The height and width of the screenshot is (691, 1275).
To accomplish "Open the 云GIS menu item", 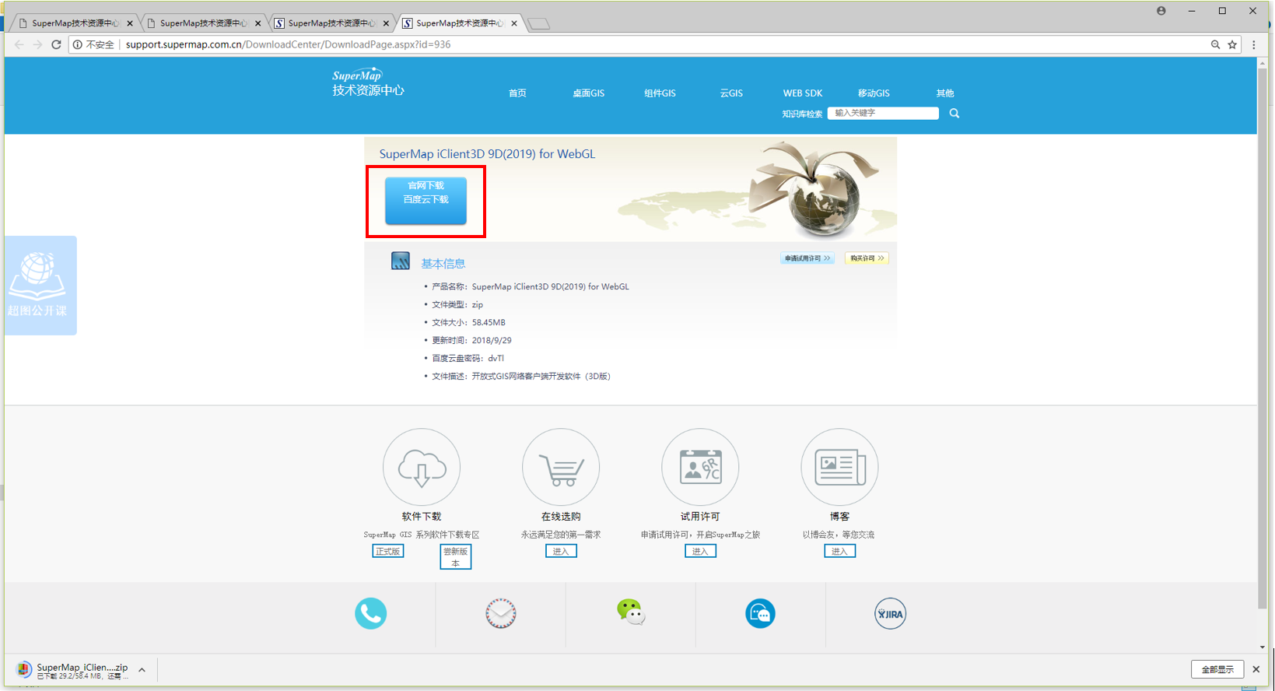I will click(731, 93).
